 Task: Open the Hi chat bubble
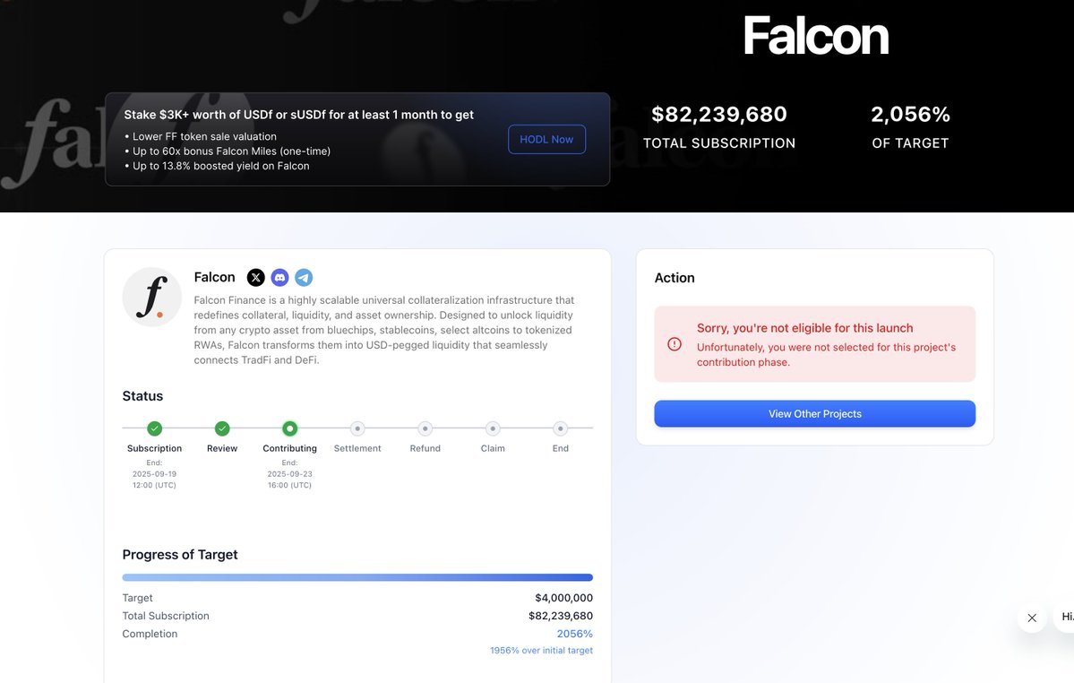point(1064,618)
